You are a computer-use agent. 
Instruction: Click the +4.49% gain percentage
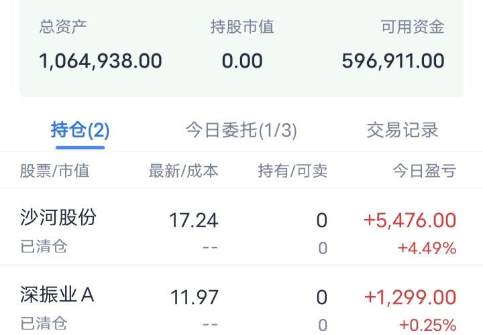point(427,248)
